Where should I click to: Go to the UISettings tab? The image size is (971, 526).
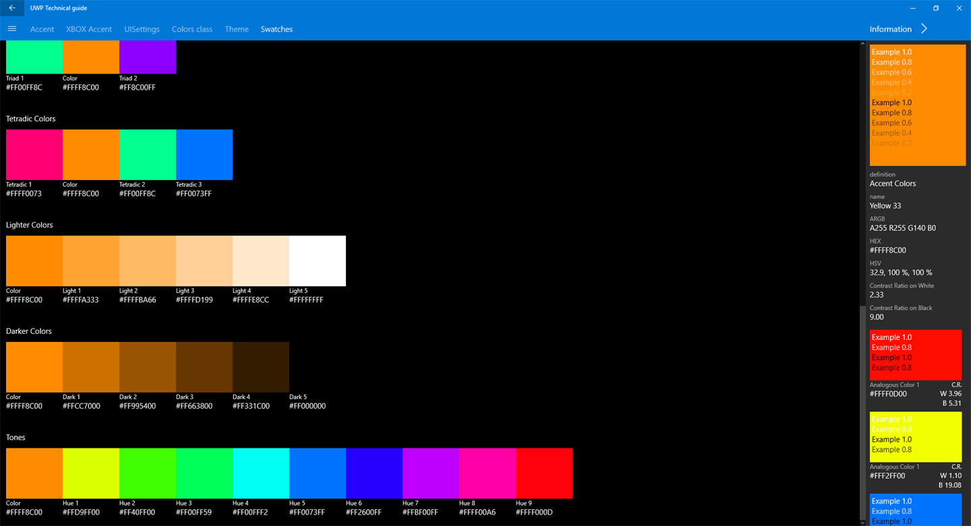point(142,29)
